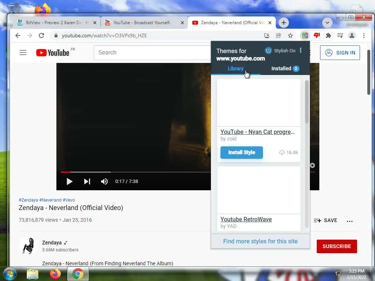Reload the current page
The height and width of the screenshot is (281, 375).
click(41, 35)
